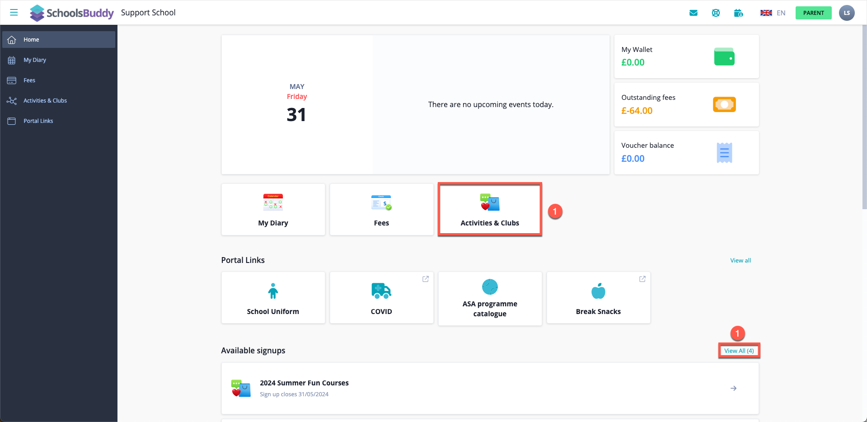
Task: Click ASA programme catalogue label
Action: click(x=490, y=309)
